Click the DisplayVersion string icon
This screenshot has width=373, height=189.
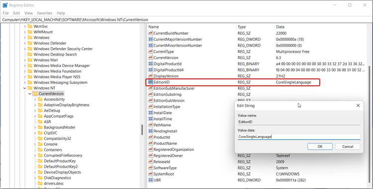tap(150, 76)
